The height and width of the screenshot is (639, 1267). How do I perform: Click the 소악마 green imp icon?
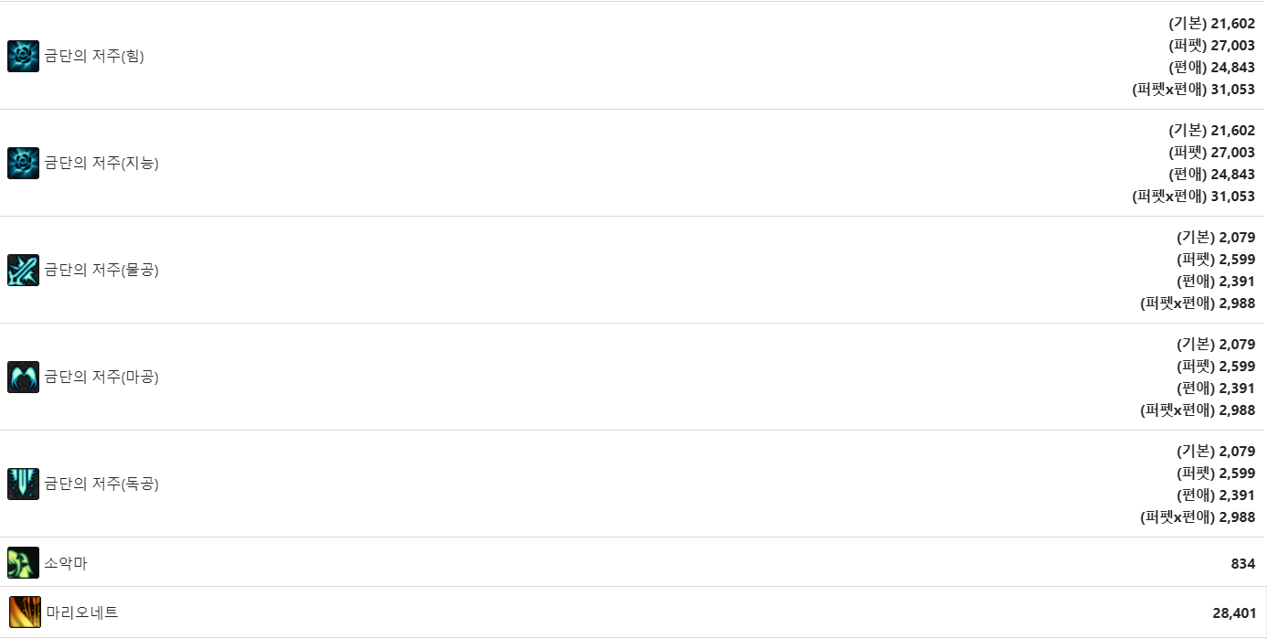click(x=23, y=563)
